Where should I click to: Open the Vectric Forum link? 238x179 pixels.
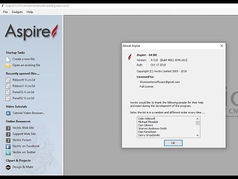tap(21, 140)
